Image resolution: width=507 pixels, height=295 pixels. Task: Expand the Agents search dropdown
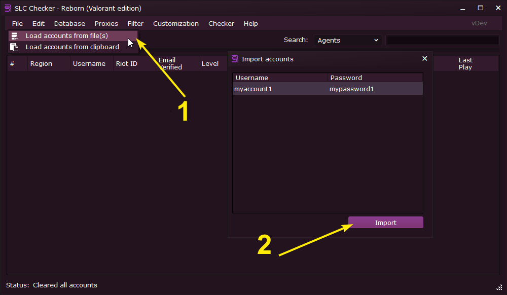[x=348, y=41]
